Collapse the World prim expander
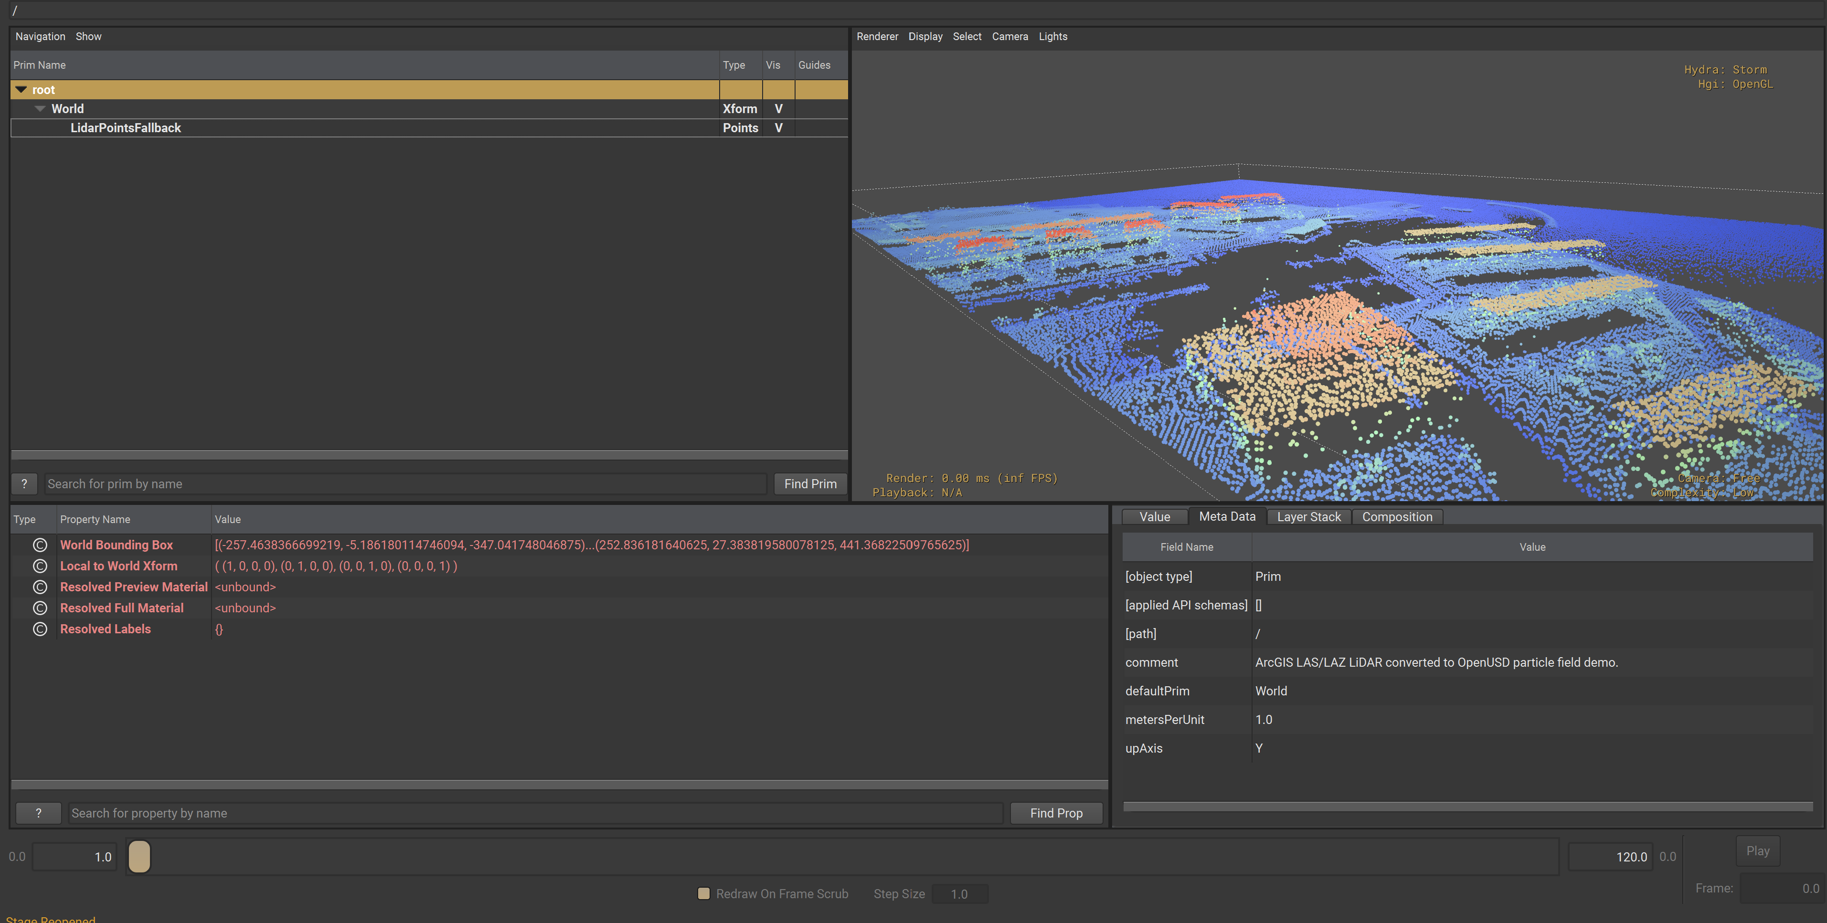The width and height of the screenshot is (1827, 923). click(41, 108)
